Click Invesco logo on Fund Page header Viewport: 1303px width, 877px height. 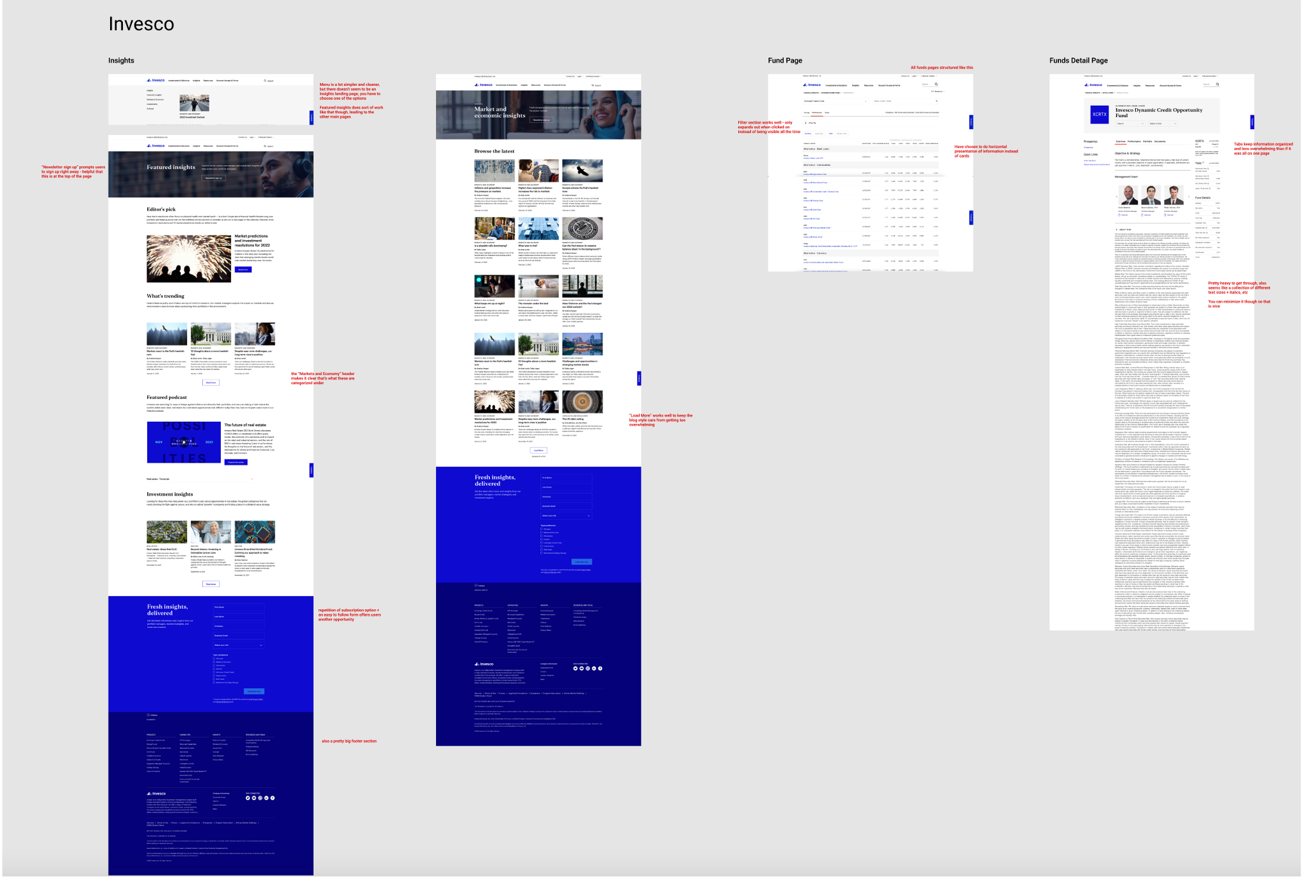(x=813, y=84)
